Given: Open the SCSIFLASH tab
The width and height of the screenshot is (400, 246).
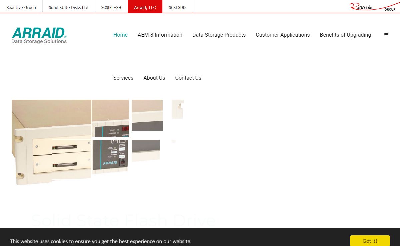Looking at the screenshot, I should tap(111, 7).
